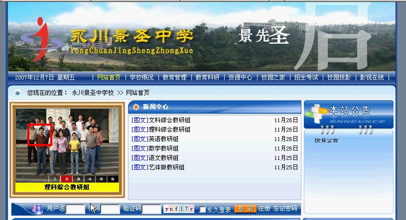The height and width of the screenshot is (220, 406).
Task: Open the 网站首页 menu item
Action: tap(109, 77)
